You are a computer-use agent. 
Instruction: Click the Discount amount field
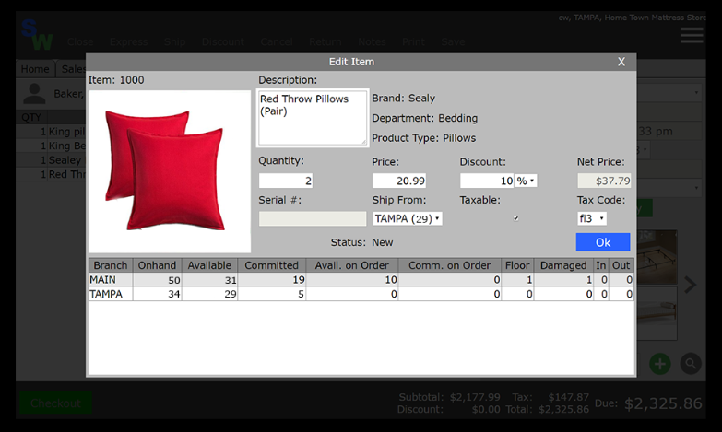[487, 181]
